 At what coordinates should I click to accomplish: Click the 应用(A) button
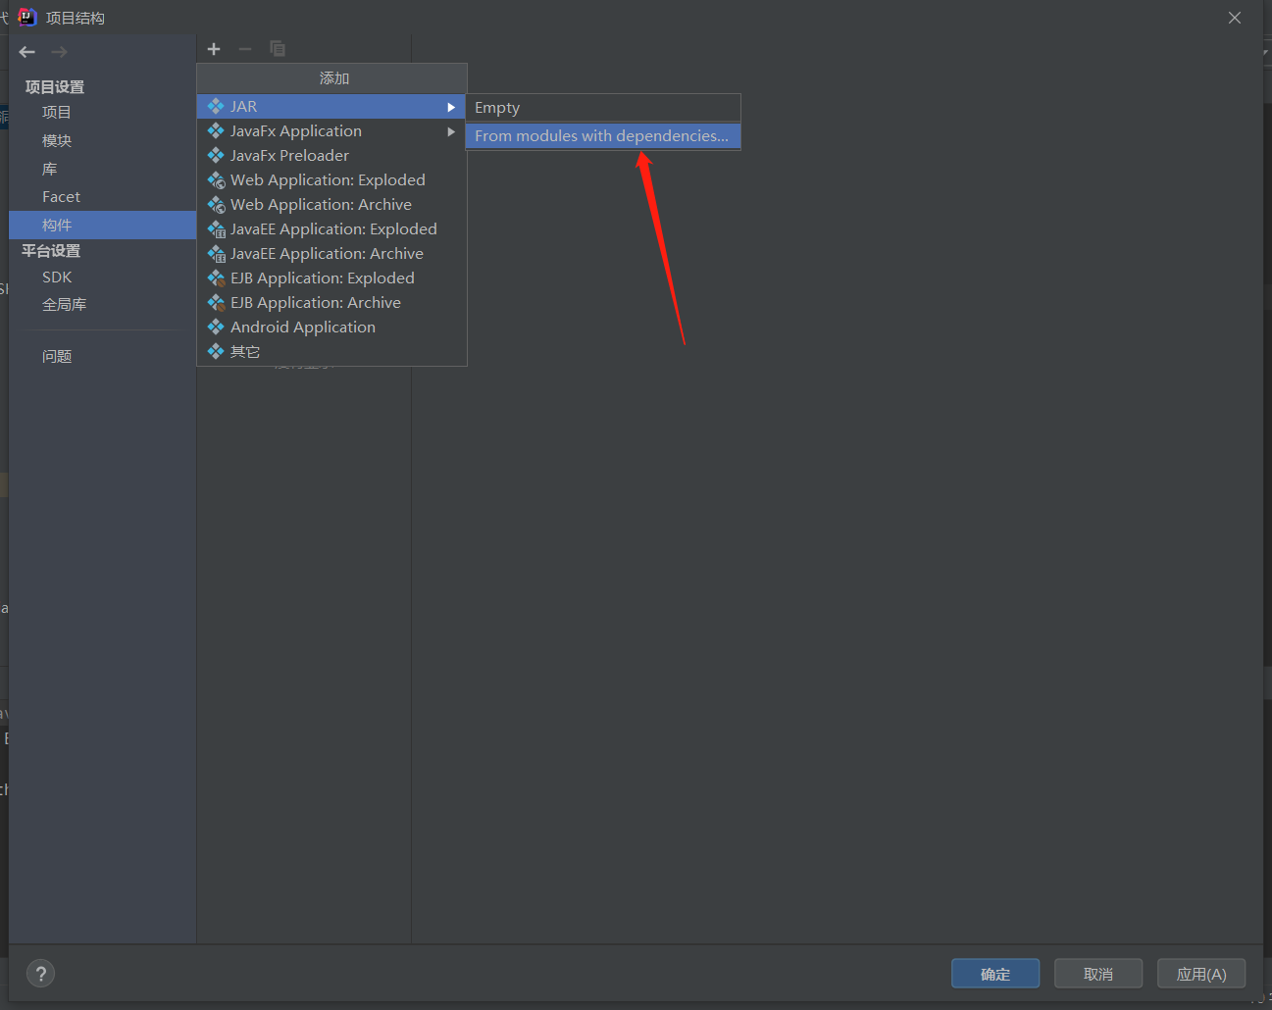pyautogui.click(x=1201, y=974)
